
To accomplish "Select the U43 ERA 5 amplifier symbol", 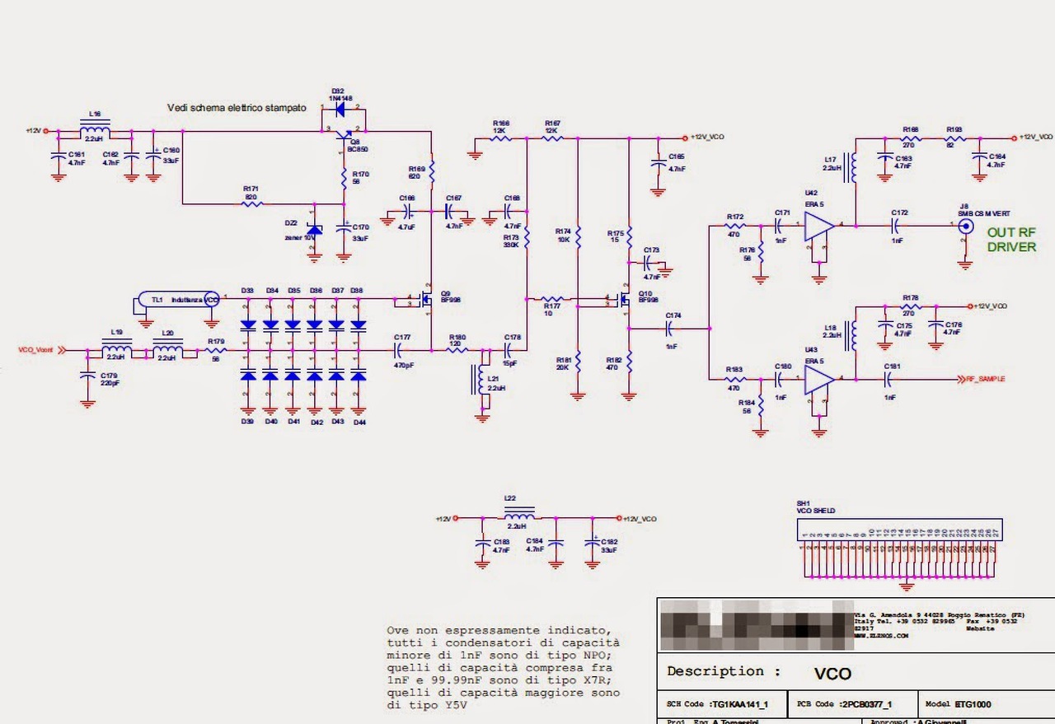I will (820, 379).
